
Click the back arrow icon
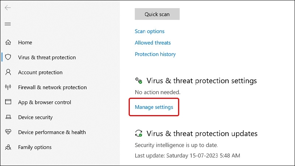(8, 8)
